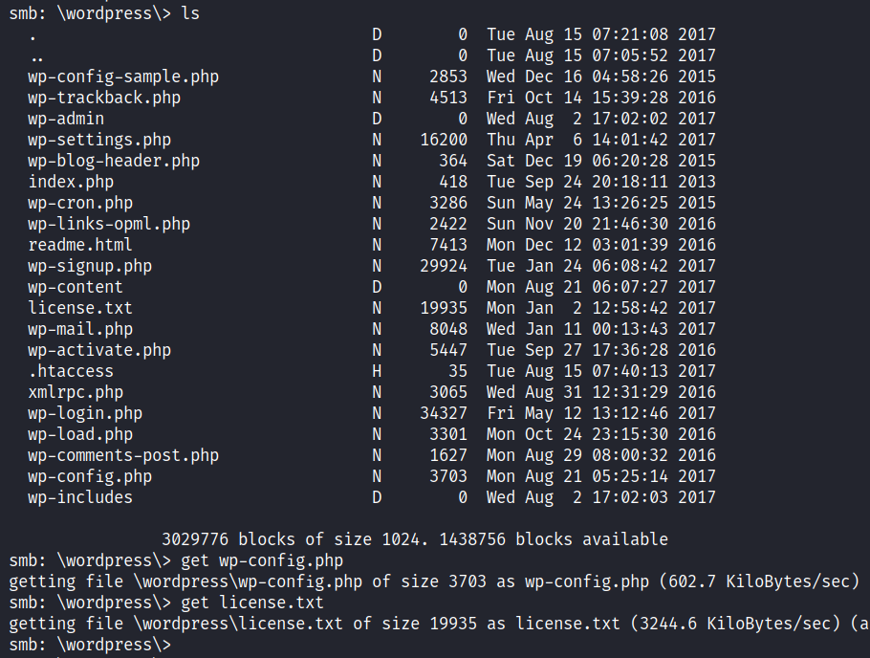Click the wp-settings.php filename
The width and height of the screenshot is (870, 658).
click(99, 140)
